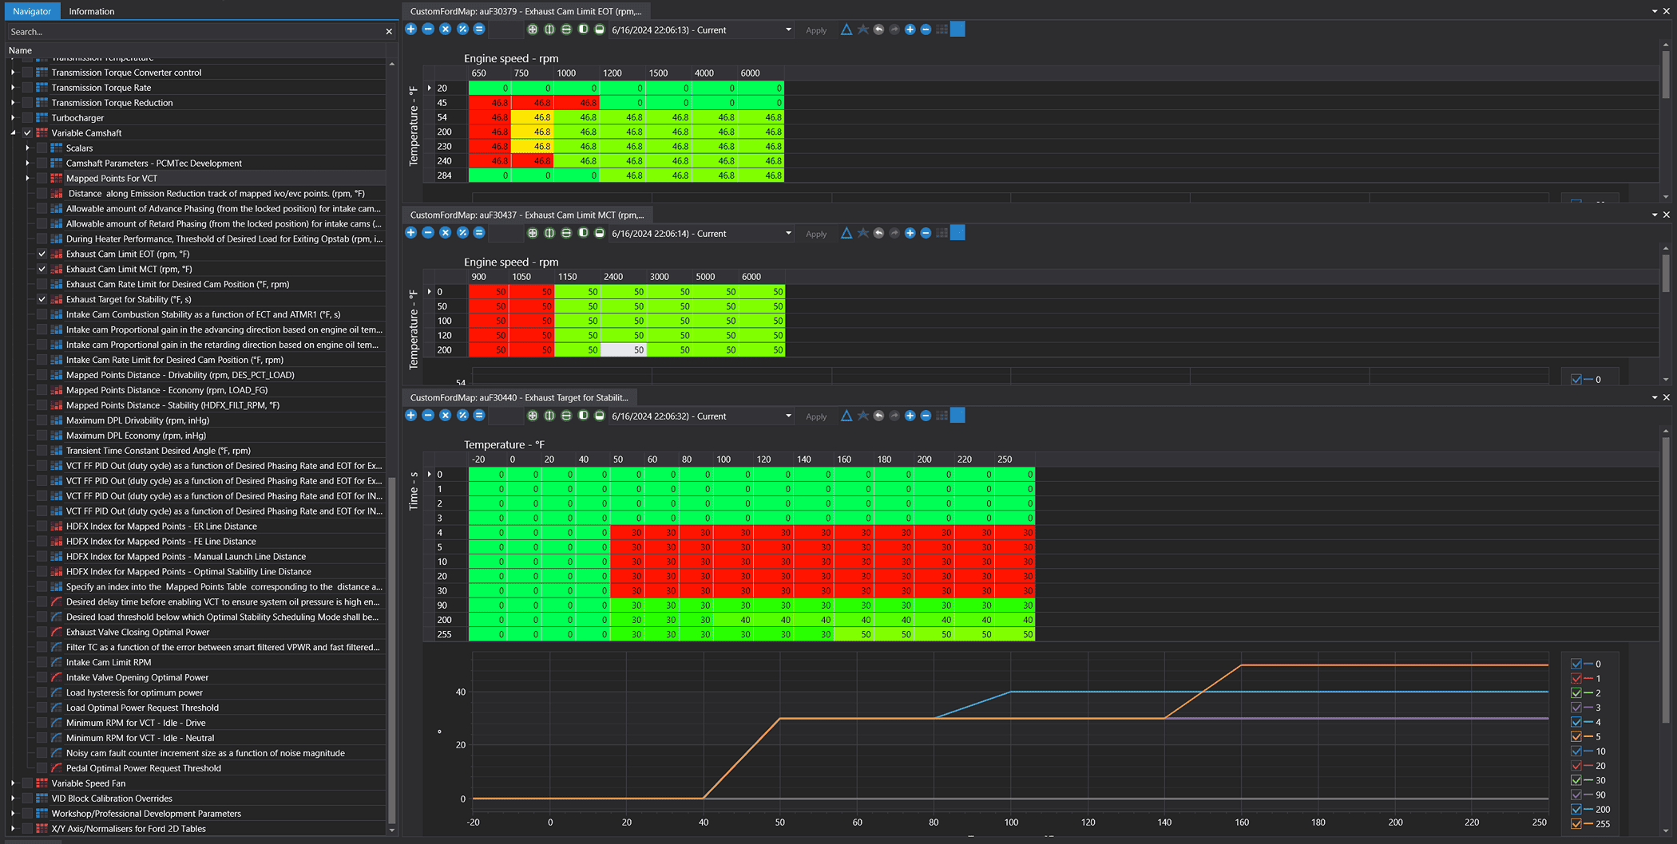The height and width of the screenshot is (844, 1677).
Task: Click the first green interpolate icon in the Exhaust Cam Limit MCT toolbar
Action: point(533,233)
